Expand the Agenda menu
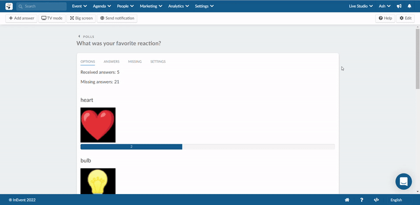 pyautogui.click(x=102, y=6)
